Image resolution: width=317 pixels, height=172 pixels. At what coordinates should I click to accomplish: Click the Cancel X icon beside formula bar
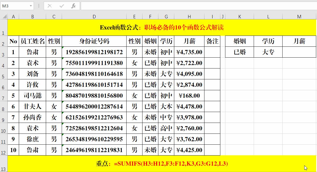click(50, 6)
